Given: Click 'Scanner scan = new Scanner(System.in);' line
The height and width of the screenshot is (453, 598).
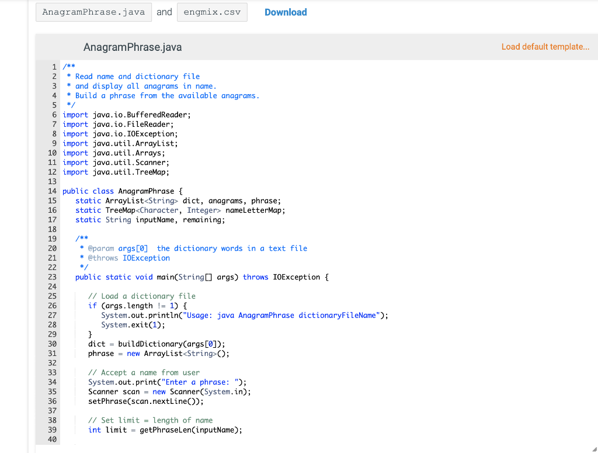Looking at the screenshot, I should [170, 392].
